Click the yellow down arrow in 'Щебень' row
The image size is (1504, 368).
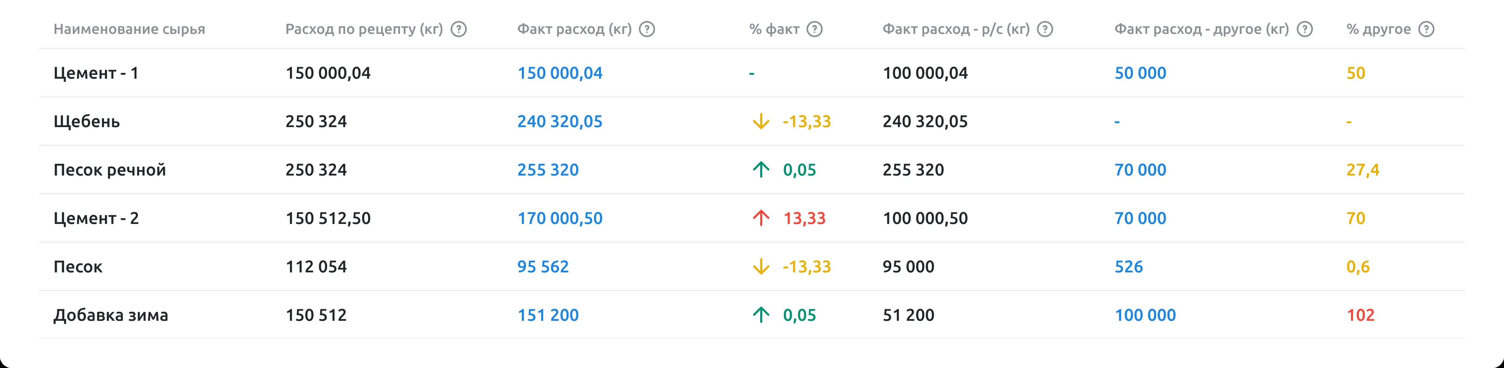761,122
